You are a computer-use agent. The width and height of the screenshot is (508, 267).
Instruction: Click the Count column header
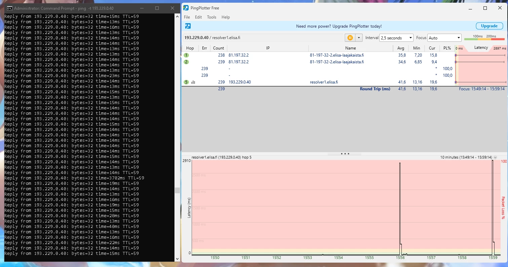click(x=219, y=48)
